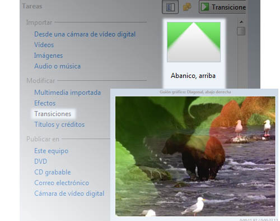Screen dimensions: 280x221
Task: Import Imágenes from the tasks list
Action: [x=48, y=56]
